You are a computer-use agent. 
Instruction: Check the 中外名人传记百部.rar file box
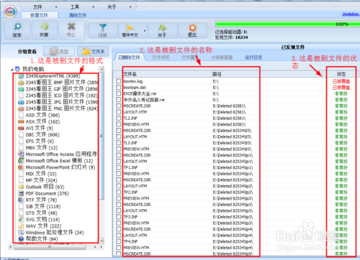(118, 100)
